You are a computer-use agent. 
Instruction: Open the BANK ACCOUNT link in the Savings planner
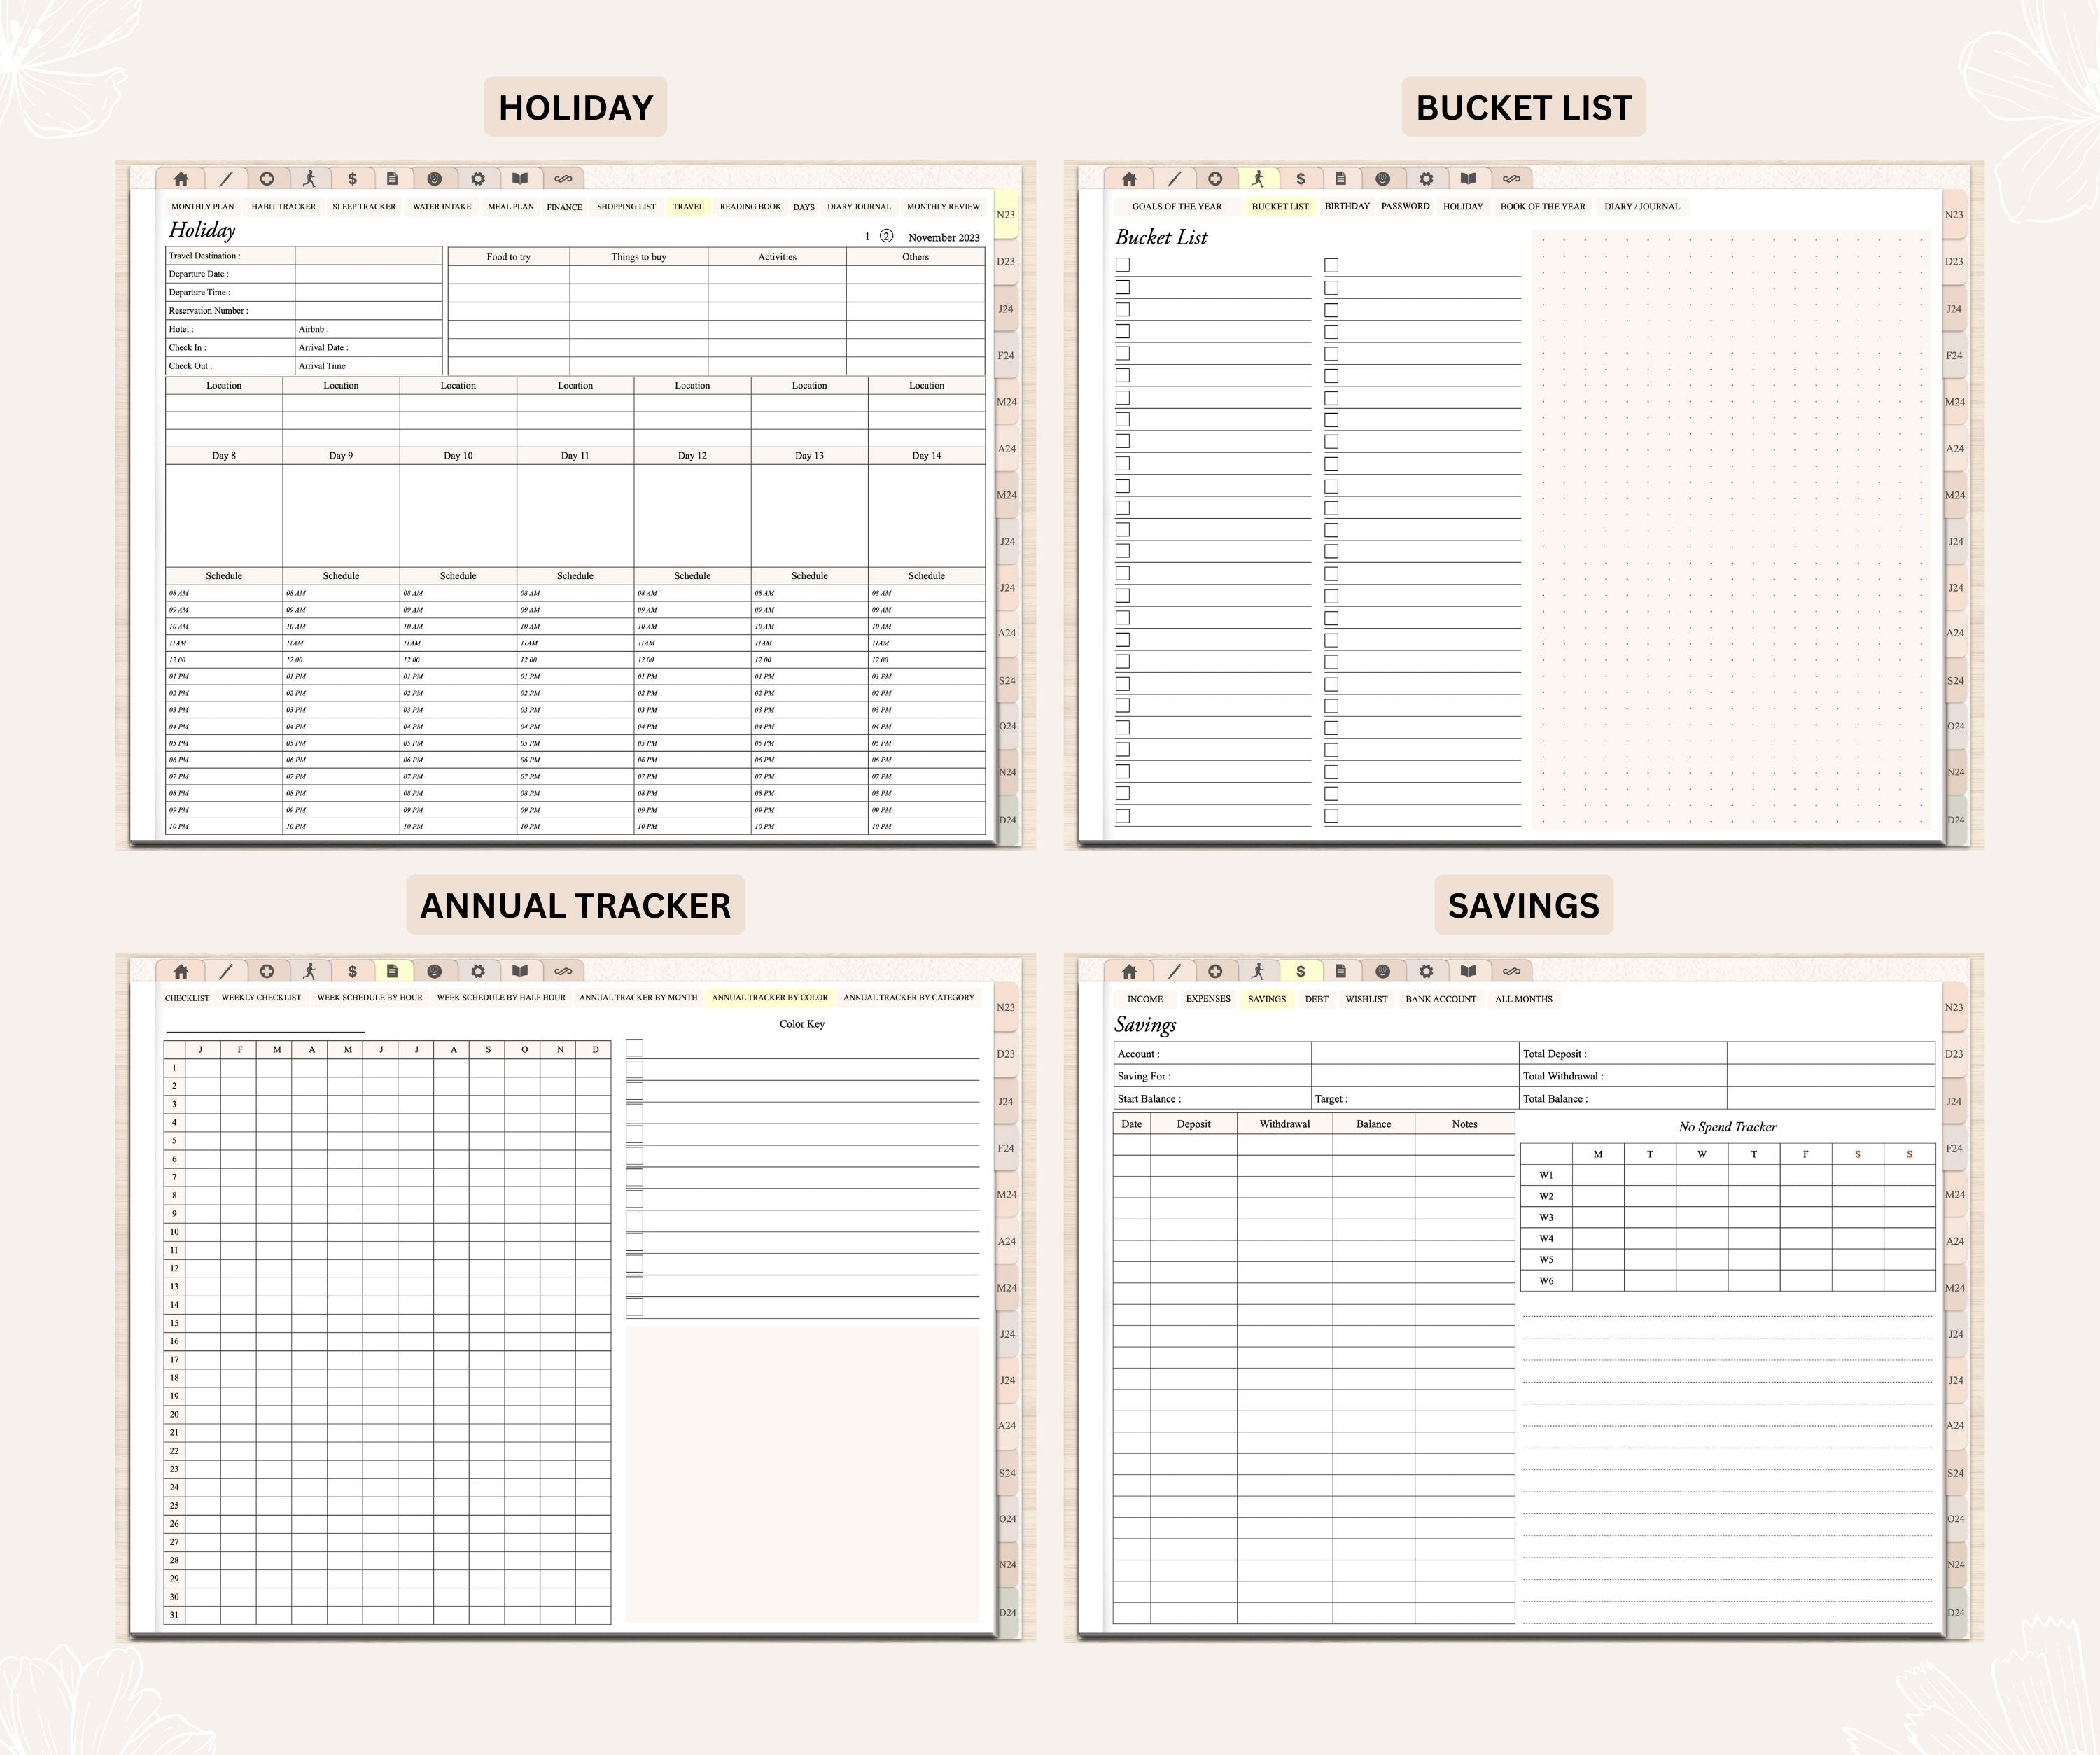tap(1441, 999)
